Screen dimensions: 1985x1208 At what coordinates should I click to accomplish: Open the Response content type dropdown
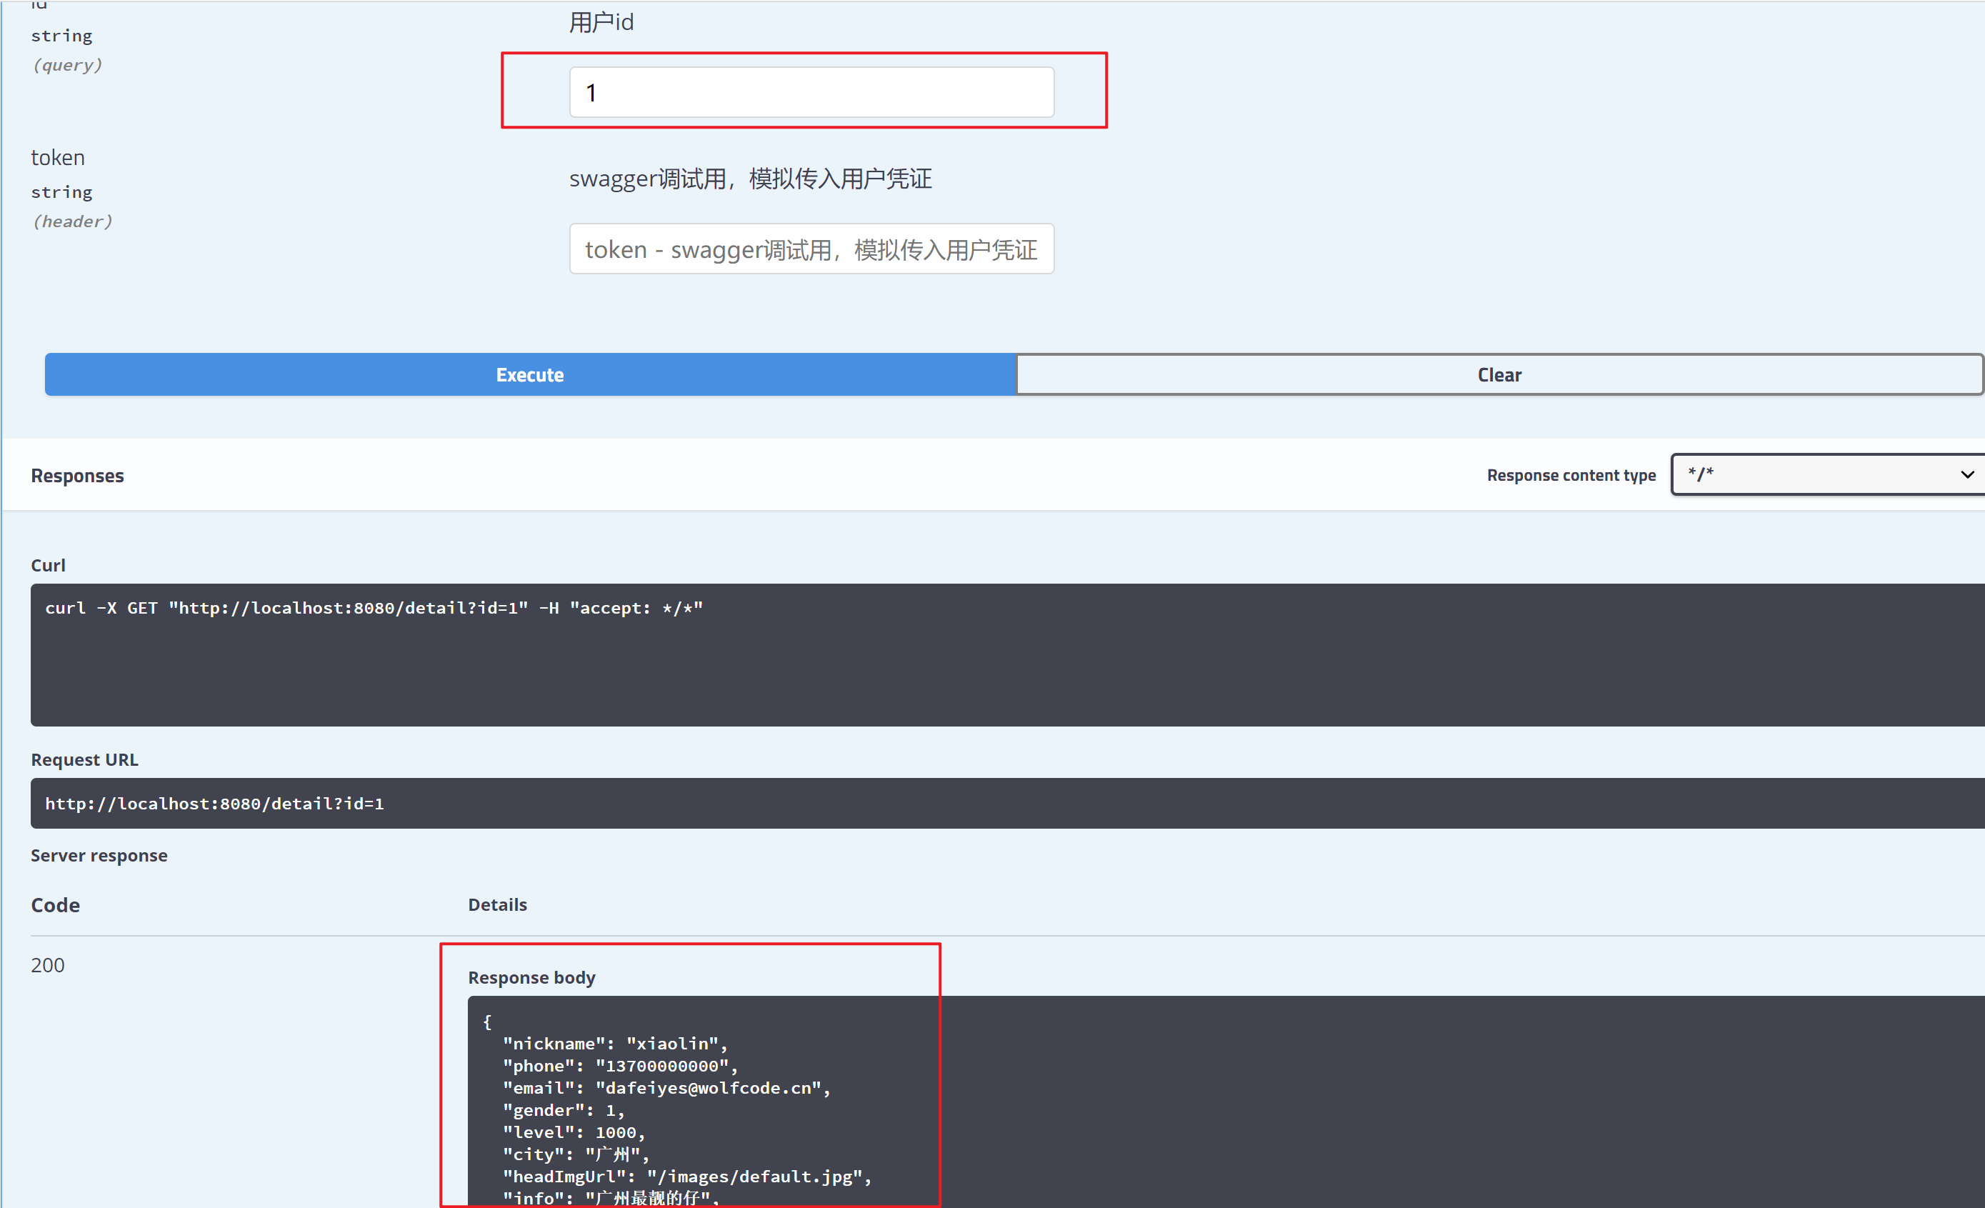1827,474
